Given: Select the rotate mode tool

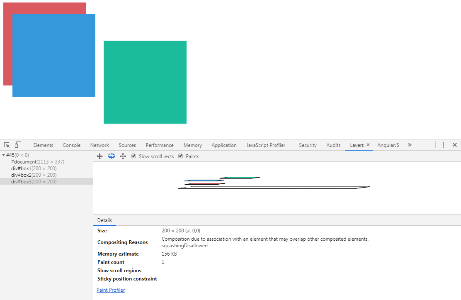Looking at the screenshot, I should (x=112, y=156).
